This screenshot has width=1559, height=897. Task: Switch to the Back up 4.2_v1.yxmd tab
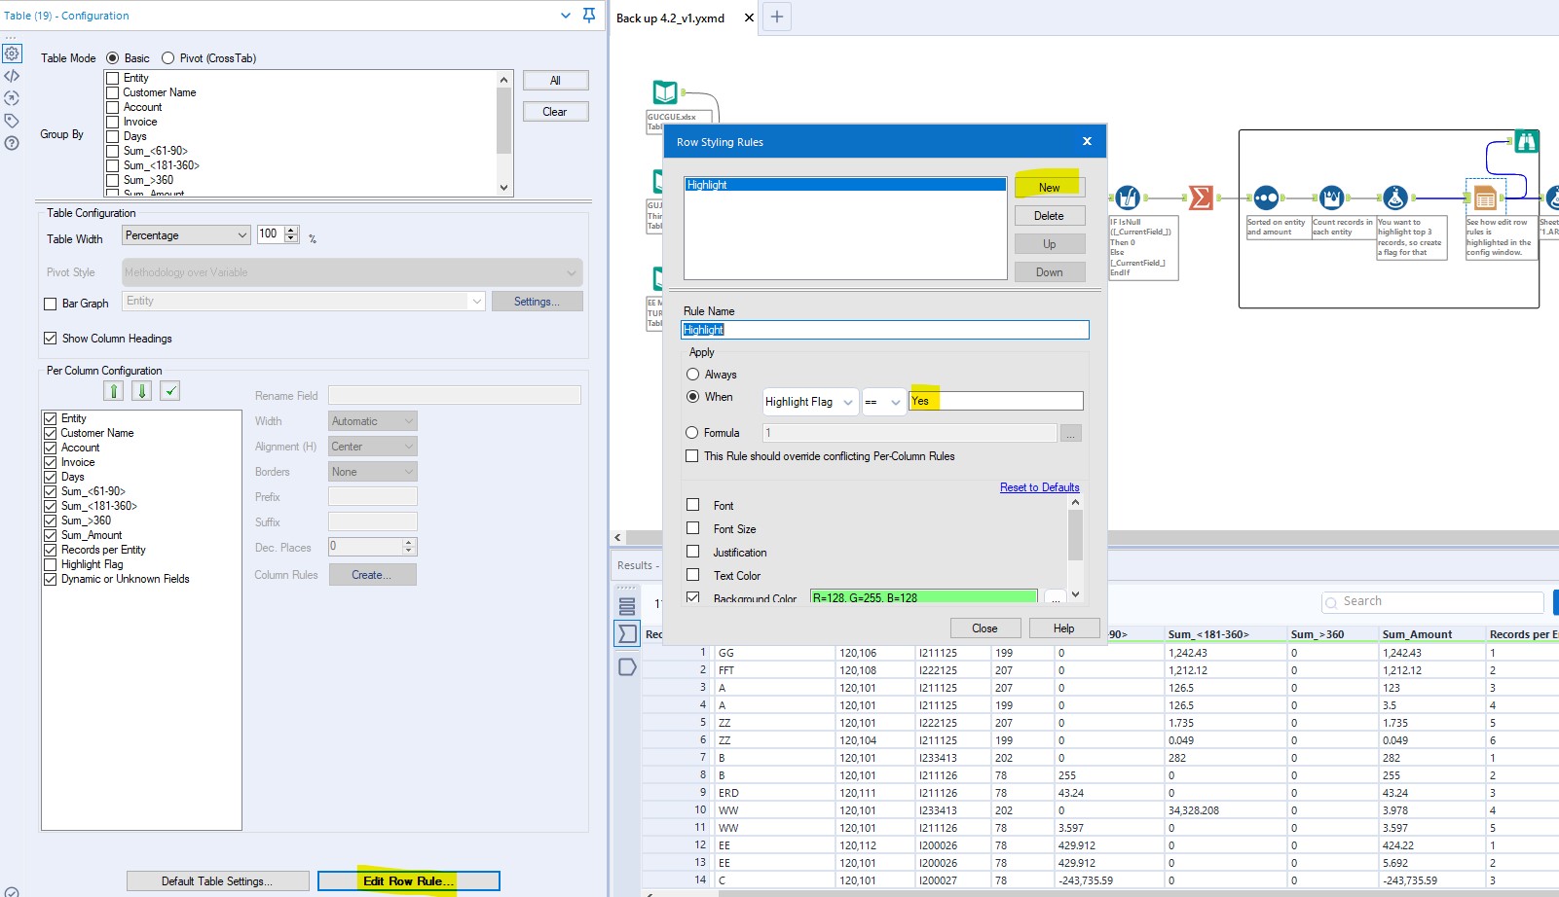(671, 18)
